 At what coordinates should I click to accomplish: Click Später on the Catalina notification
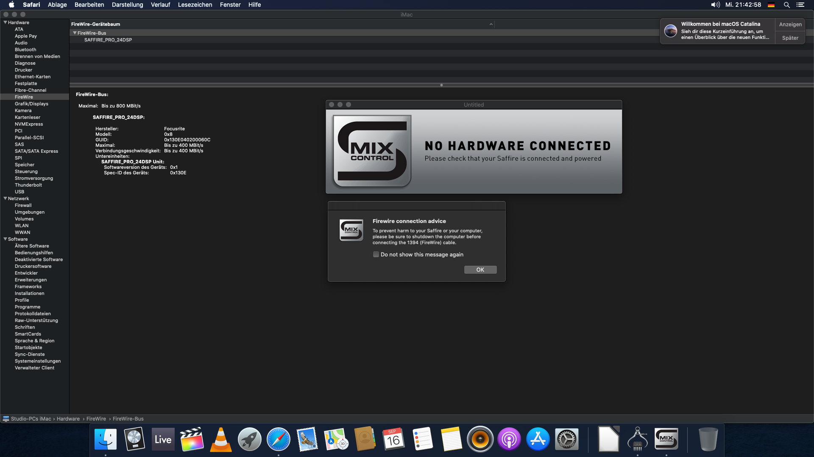click(790, 38)
